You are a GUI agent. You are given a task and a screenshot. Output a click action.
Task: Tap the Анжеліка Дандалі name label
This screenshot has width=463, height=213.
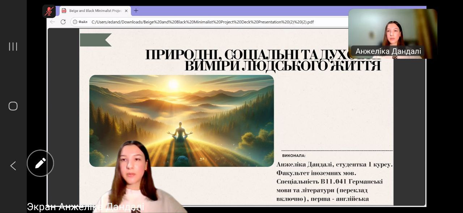[x=388, y=51]
